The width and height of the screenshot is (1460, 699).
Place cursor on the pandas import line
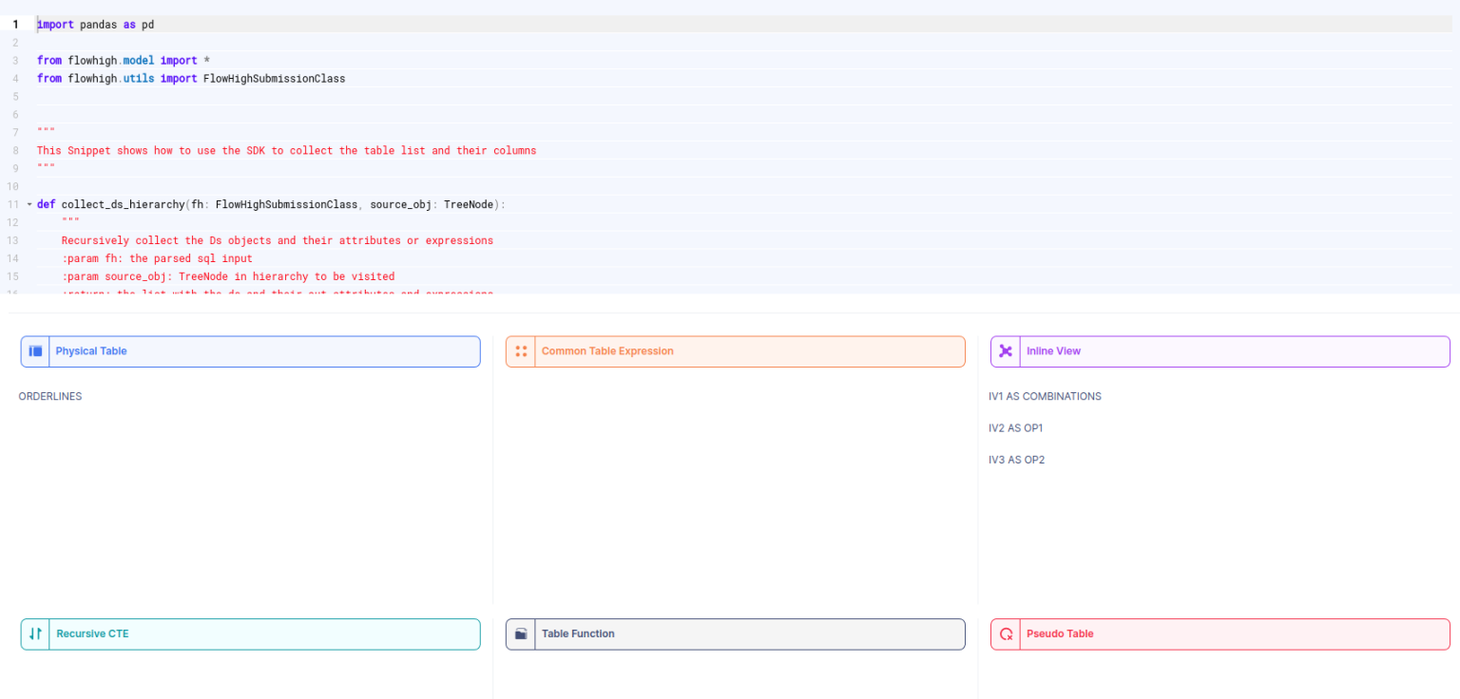[x=93, y=24]
